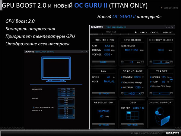Choose 75 Hz in frequency list

65,114
